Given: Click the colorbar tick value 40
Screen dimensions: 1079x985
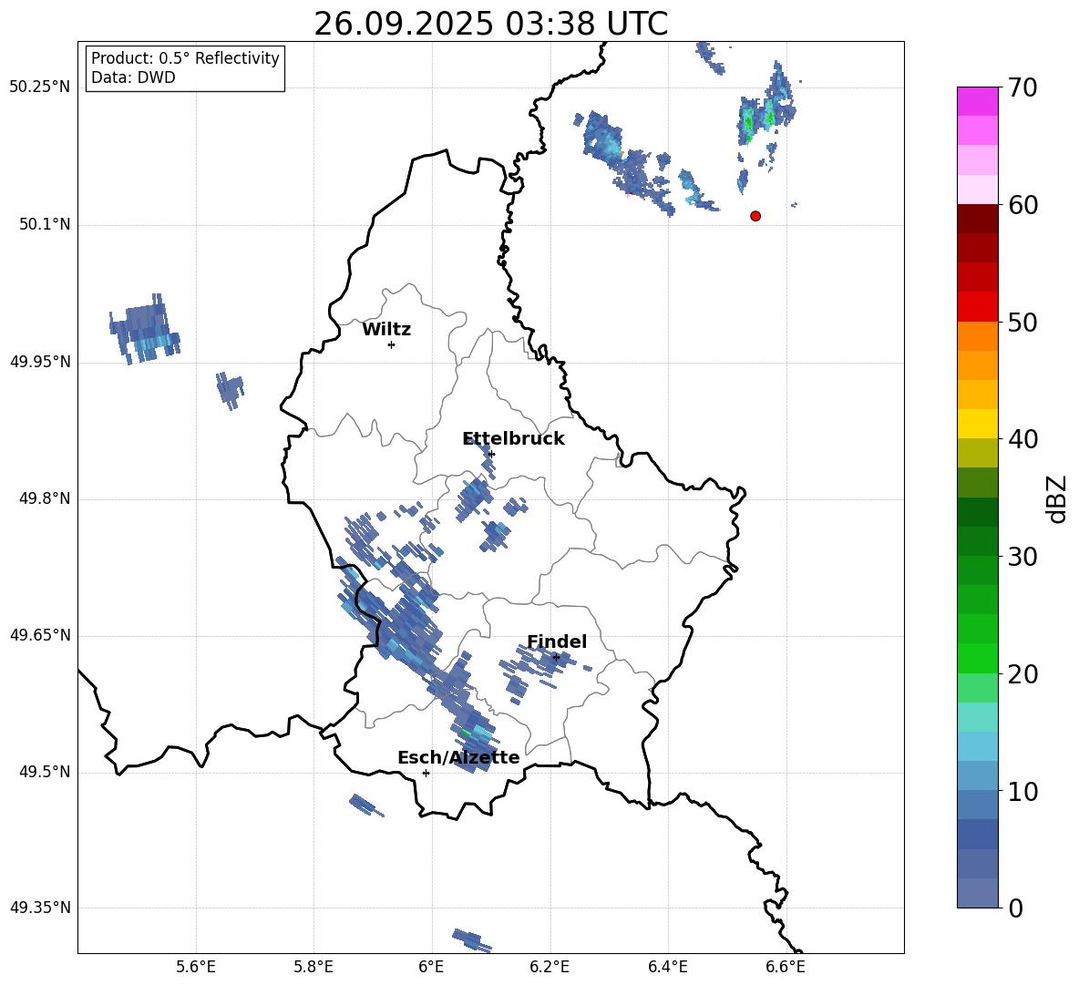Looking at the screenshot, I should [1022, 439].
